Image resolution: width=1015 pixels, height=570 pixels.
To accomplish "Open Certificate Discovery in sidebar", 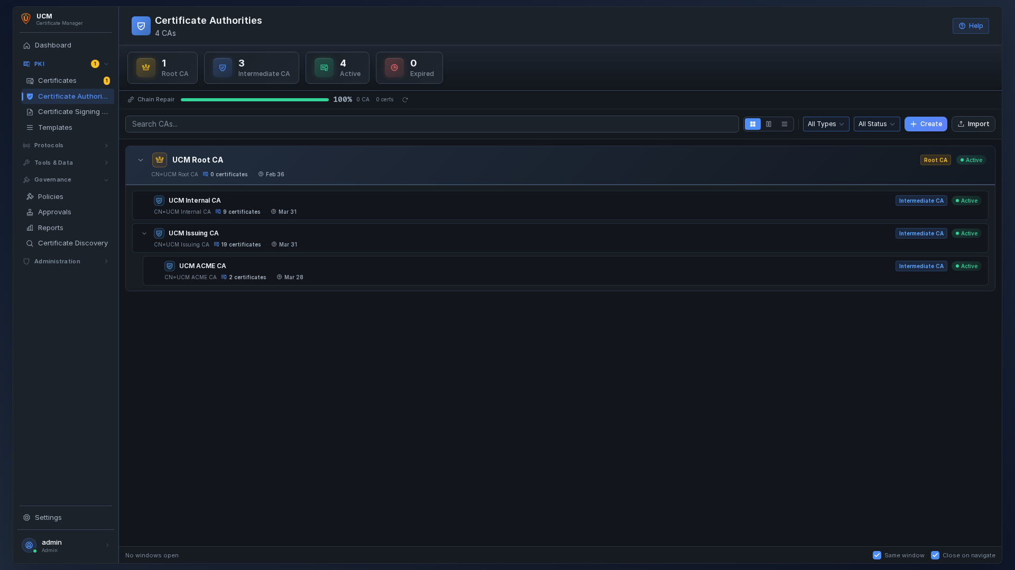I will coord(72,243).
